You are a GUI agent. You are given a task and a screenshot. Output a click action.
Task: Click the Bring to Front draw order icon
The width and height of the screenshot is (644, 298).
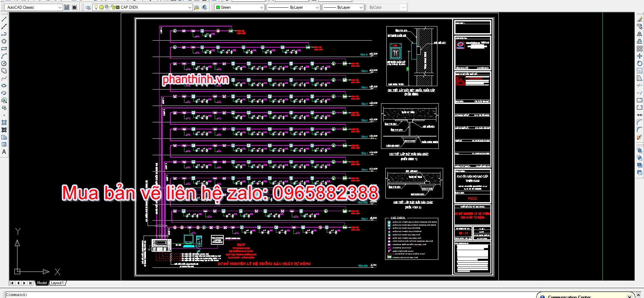640,151
